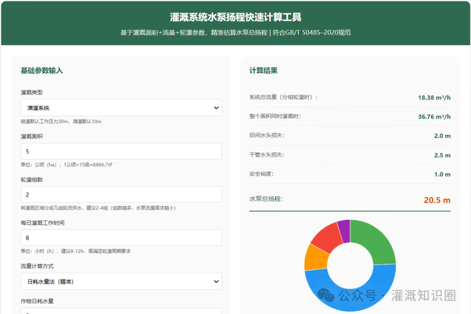
Task: Click the chevron arrow of 灌溉类型 select
Action: point(216,107)
